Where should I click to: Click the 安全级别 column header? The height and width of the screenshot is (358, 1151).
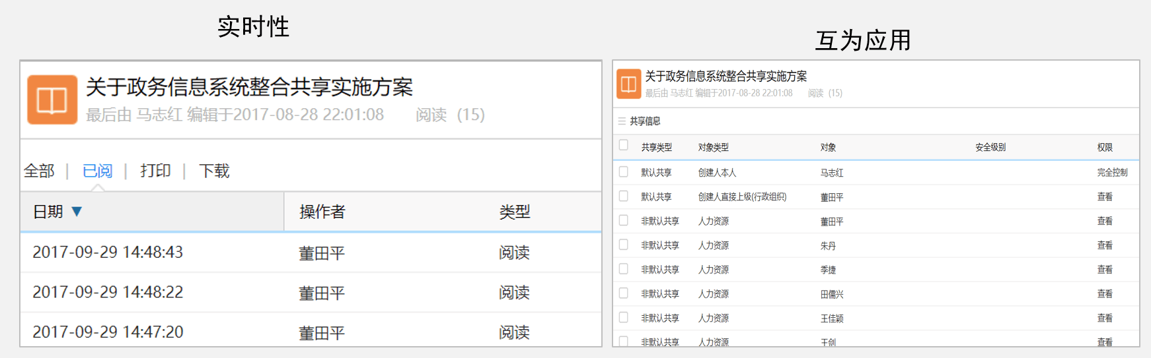(x=990, y=148)
